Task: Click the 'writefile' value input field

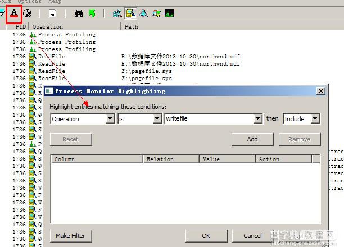Action: pyautogui.click(x=209, y=119)
